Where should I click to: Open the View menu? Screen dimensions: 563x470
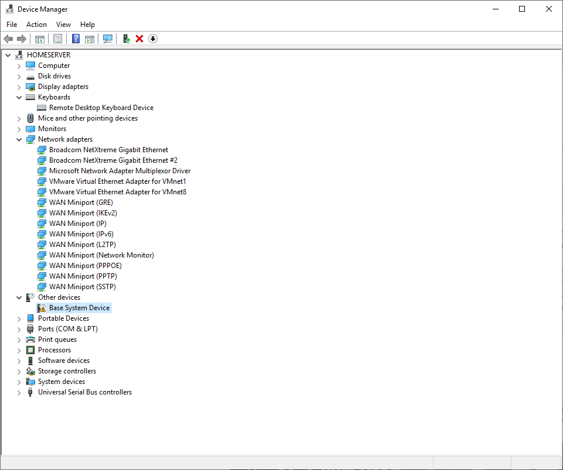pyautogui.click(x=63, y=25)
